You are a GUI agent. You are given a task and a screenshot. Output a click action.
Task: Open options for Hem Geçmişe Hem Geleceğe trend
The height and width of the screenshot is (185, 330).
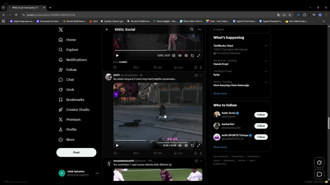click(x=266, y=82)
